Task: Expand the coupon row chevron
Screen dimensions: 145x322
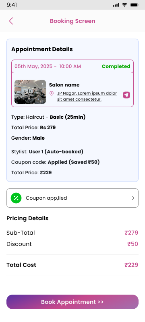Action: [x=133, y=198]
